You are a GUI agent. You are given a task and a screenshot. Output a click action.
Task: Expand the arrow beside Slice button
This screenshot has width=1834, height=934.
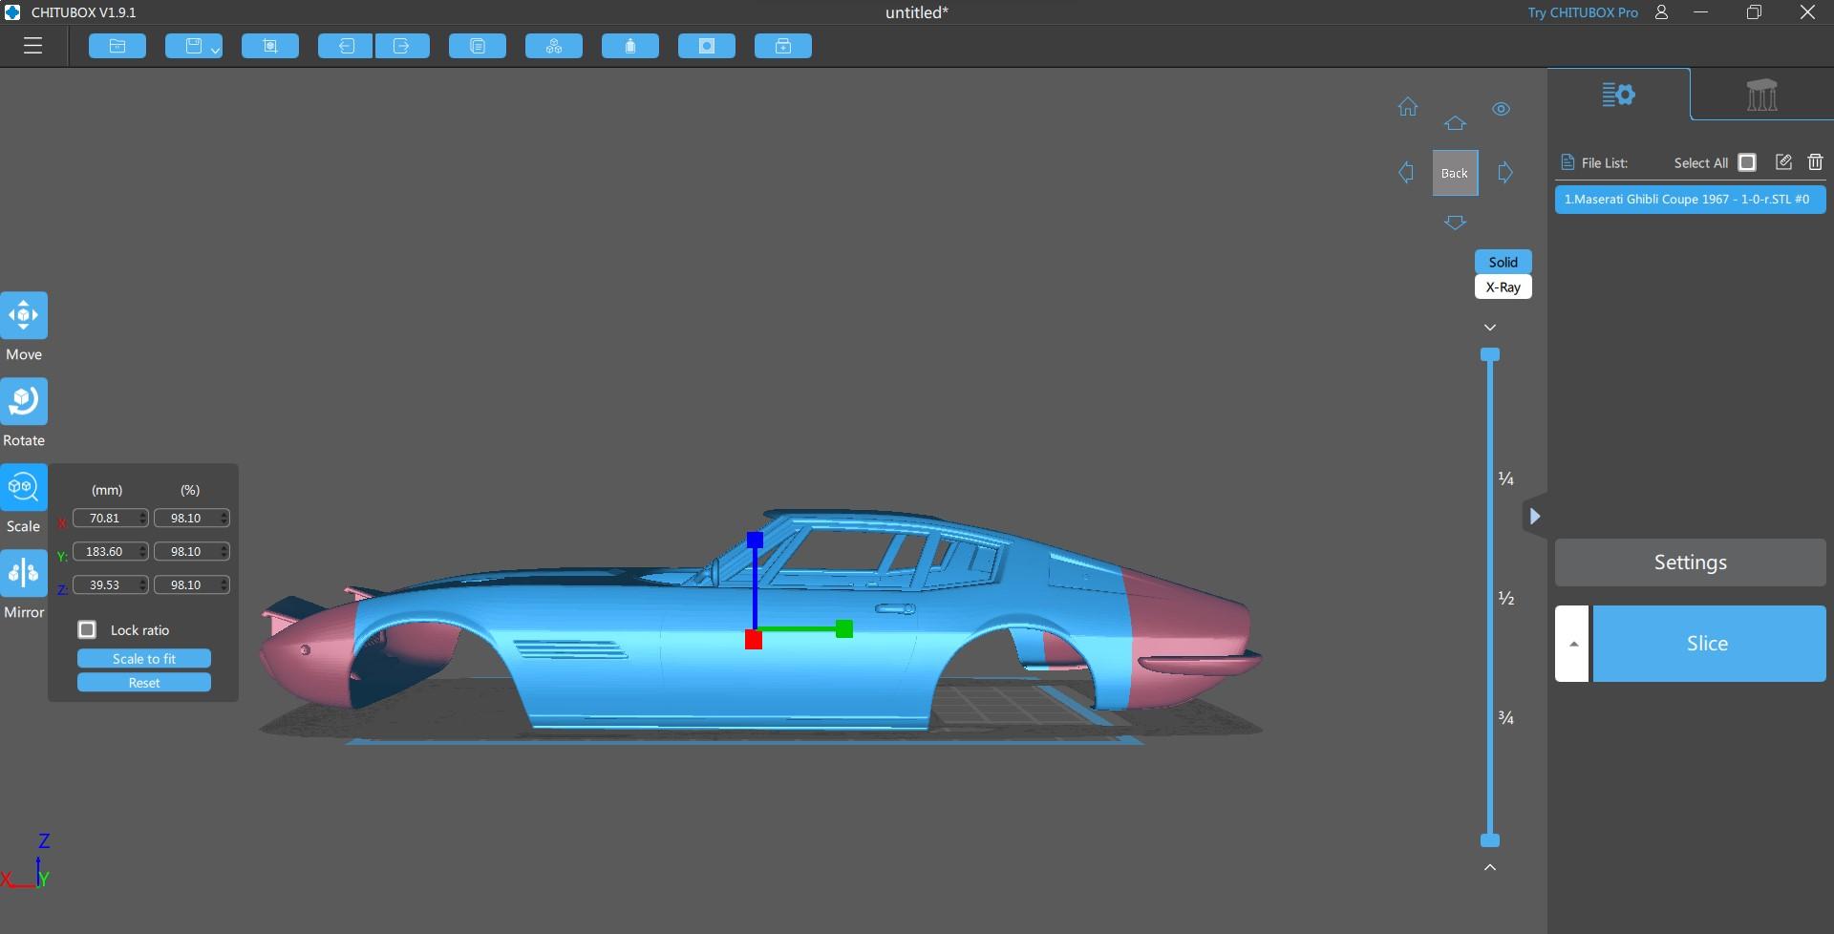(1572, 644)
